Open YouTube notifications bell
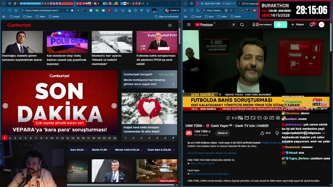The image size is (333, 187). tap(311, 25)
